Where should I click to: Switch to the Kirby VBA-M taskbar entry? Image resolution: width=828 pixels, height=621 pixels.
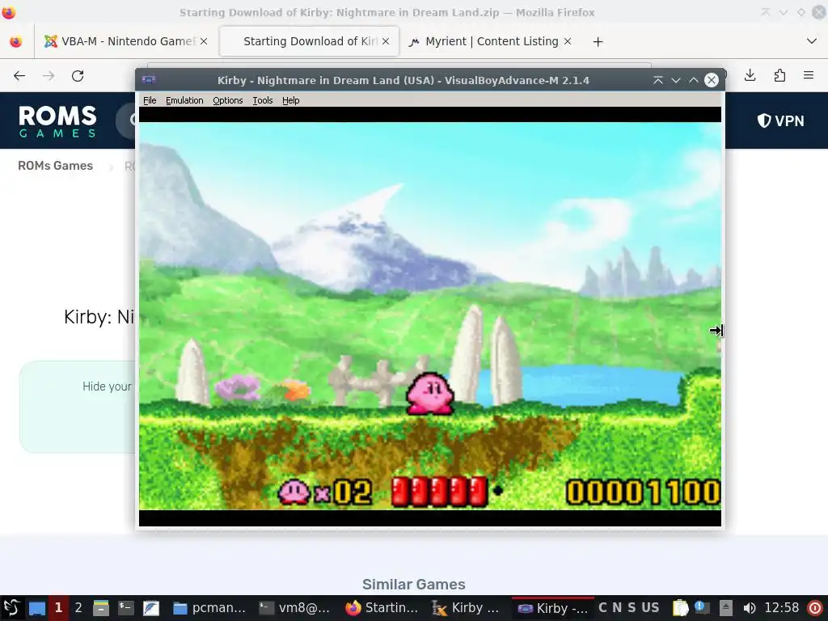tap(553, 608)
